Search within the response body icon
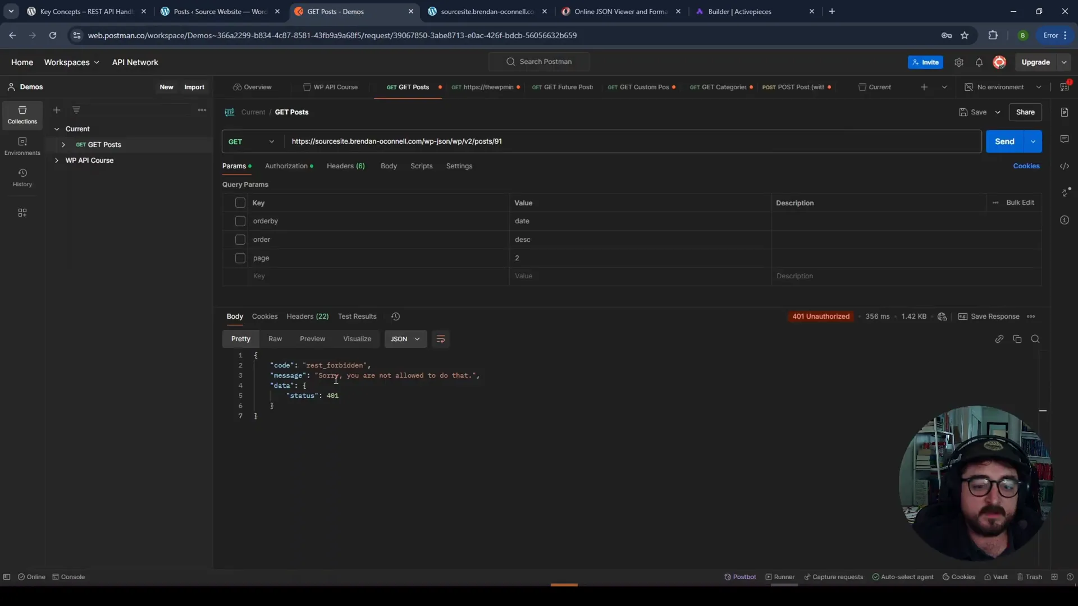Screen dimensions: 1078x606 click(1035, 339)
